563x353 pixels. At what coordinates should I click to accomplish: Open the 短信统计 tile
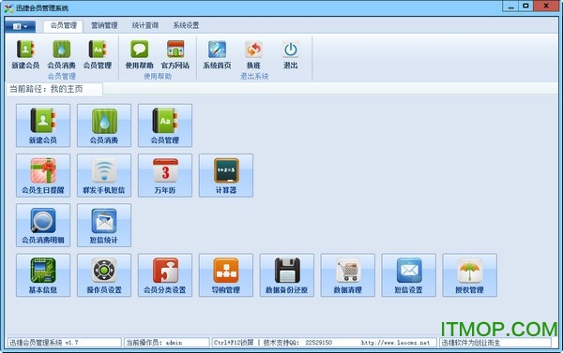(104, 226)
